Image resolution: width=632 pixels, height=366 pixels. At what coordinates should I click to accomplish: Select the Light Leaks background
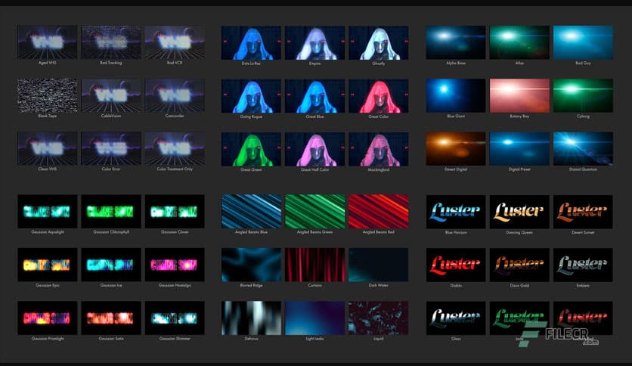click(314, 318)
